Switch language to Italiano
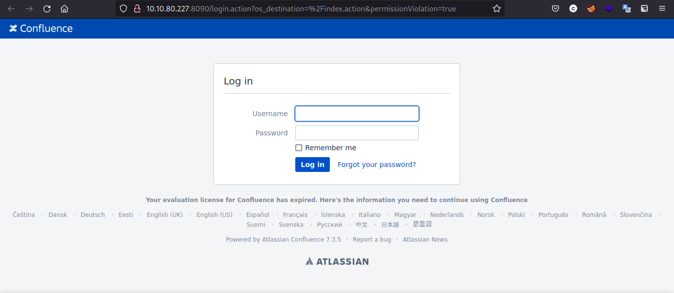 tap(370, 215)
